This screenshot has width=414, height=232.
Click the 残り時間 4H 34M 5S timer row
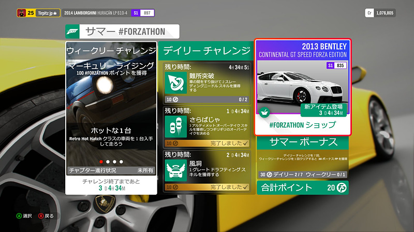tap(206, 67)
